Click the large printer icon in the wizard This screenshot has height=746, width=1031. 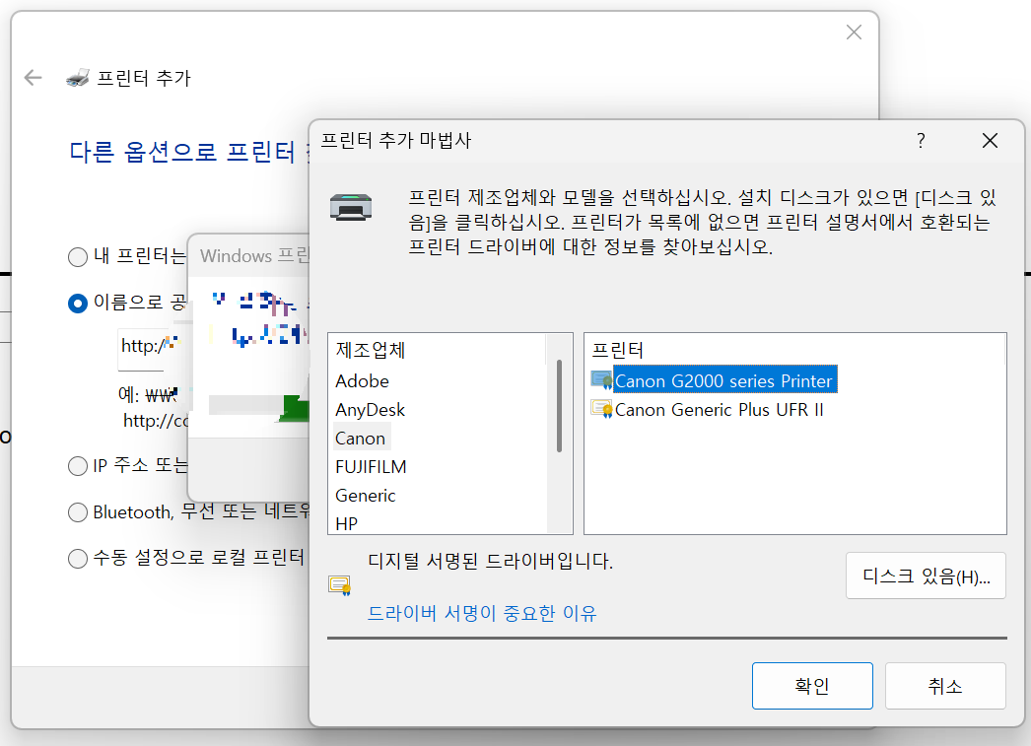click(x=351, y=207)
